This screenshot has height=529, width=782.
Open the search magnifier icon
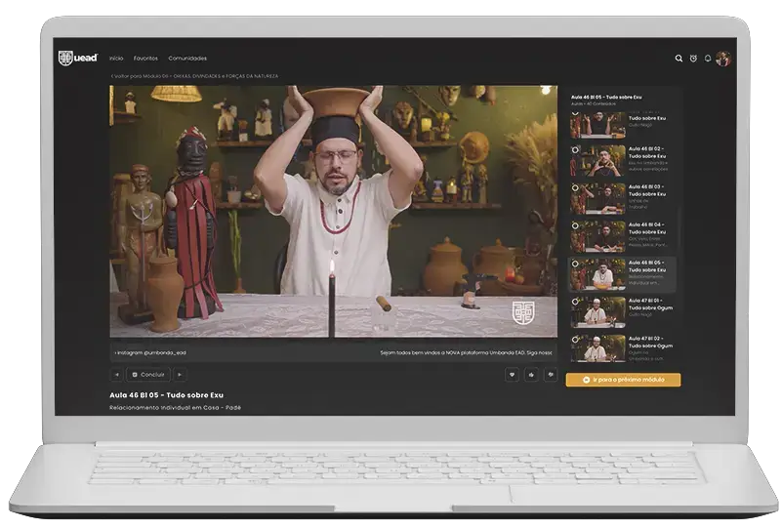(x=679, y=59)
